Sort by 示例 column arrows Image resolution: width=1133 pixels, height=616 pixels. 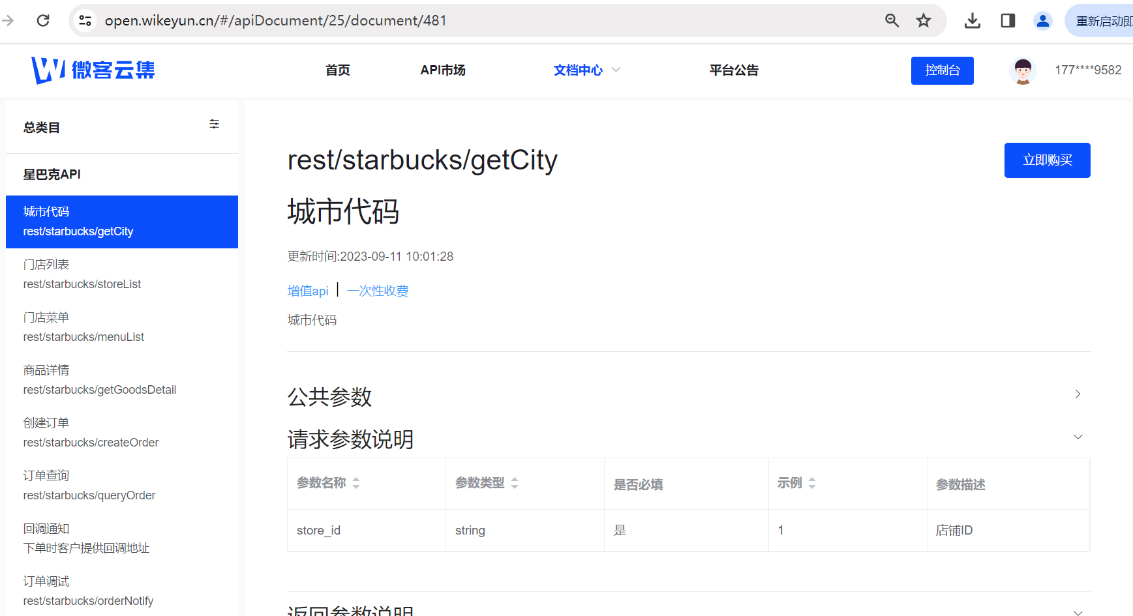pos(812,483)
